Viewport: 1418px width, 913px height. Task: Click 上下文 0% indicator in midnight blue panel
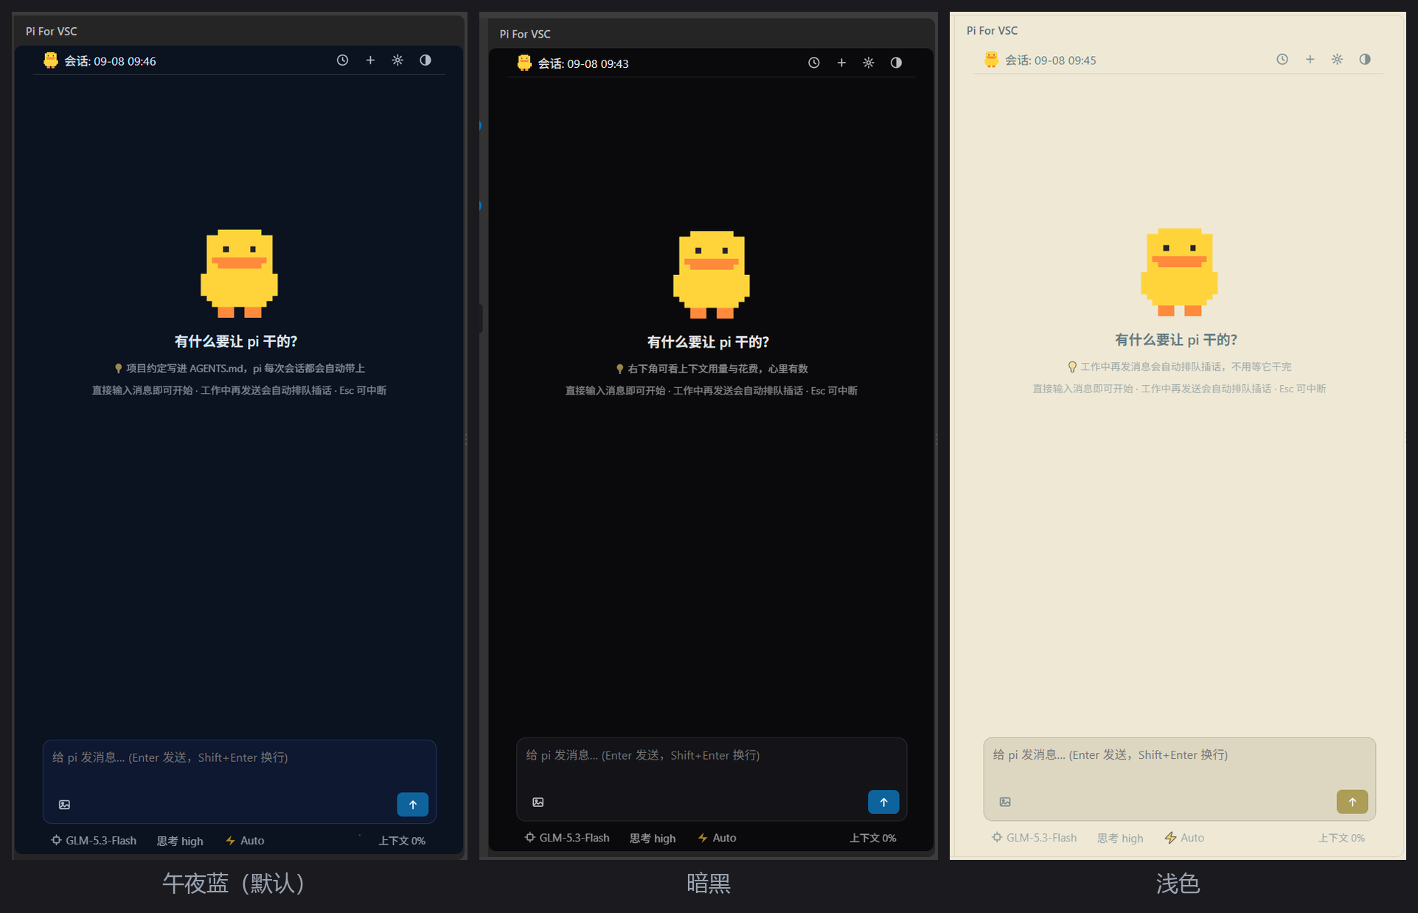[402, 841]
